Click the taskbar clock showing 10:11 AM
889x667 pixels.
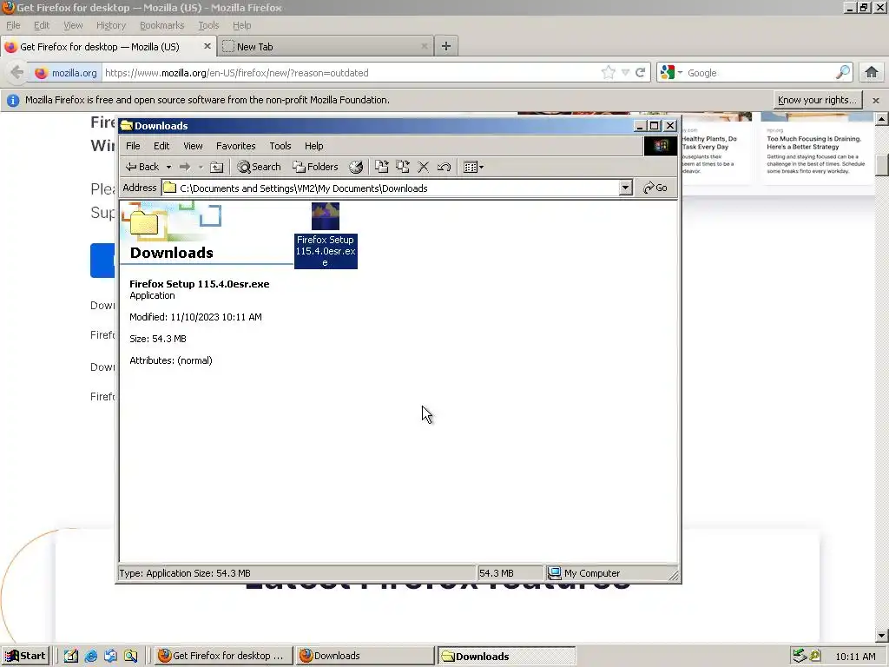[x=855, y=657]
